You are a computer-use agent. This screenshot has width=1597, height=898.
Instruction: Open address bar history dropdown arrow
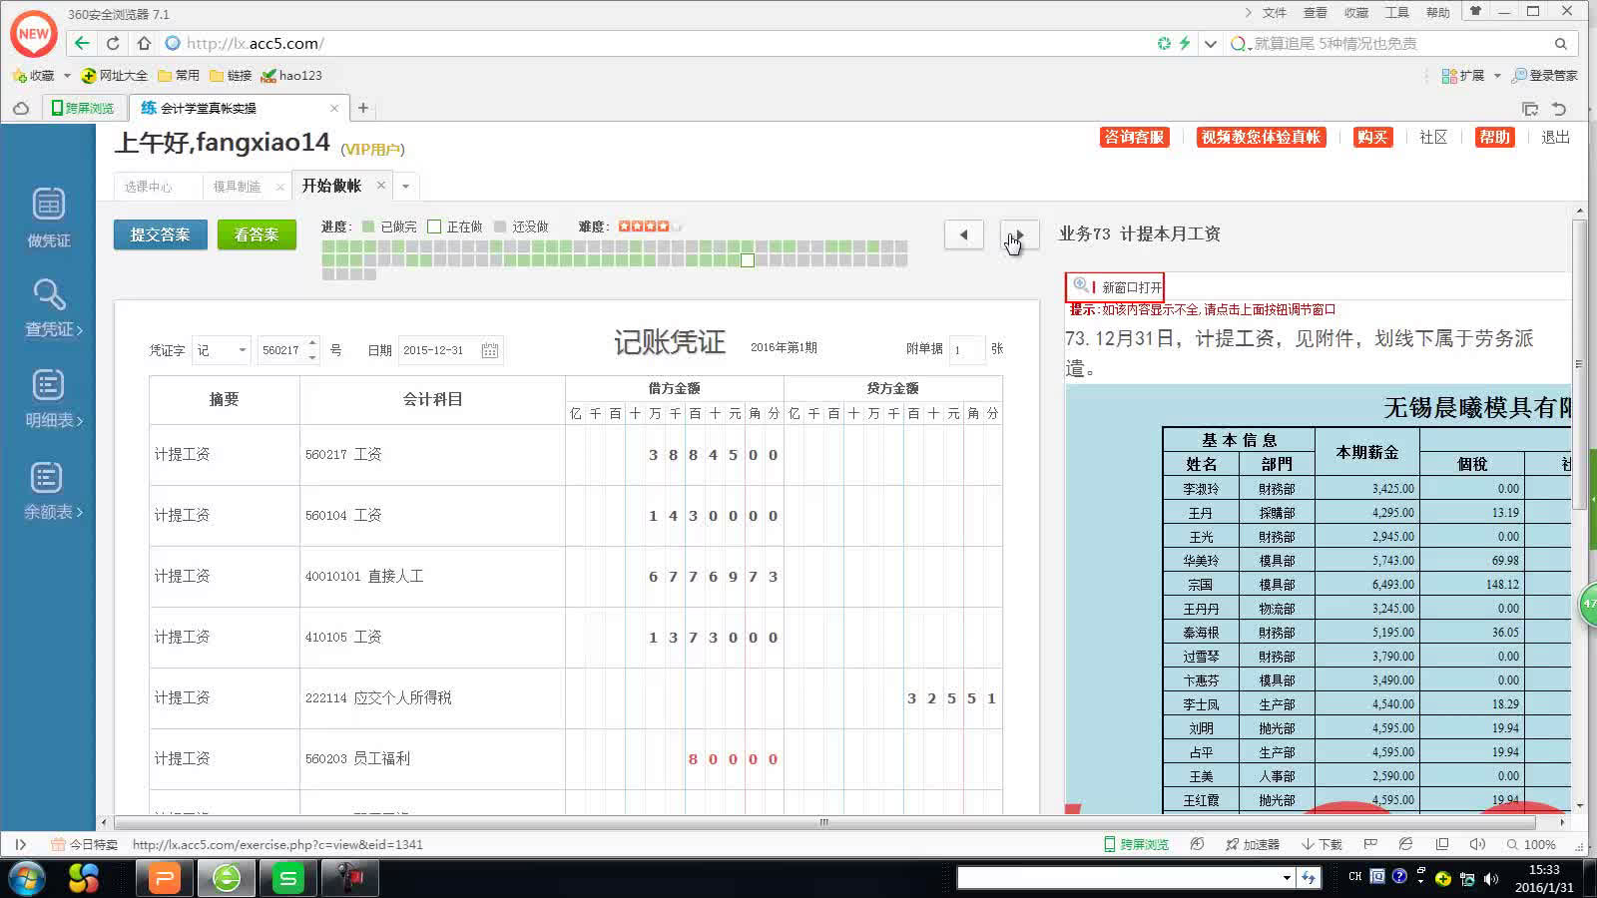point(1210,43)
